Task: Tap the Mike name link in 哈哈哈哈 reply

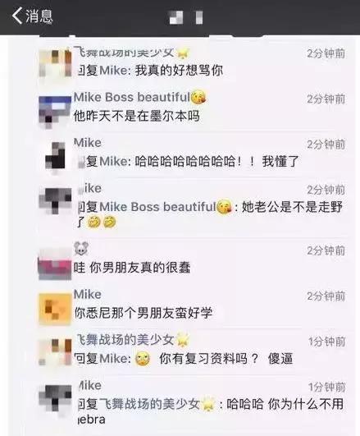Action: (115, 161)
